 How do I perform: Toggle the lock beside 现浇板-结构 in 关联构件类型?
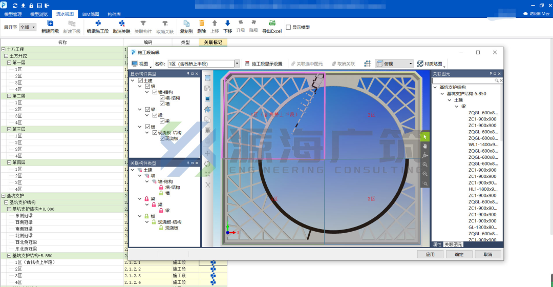tap(154, 222)
